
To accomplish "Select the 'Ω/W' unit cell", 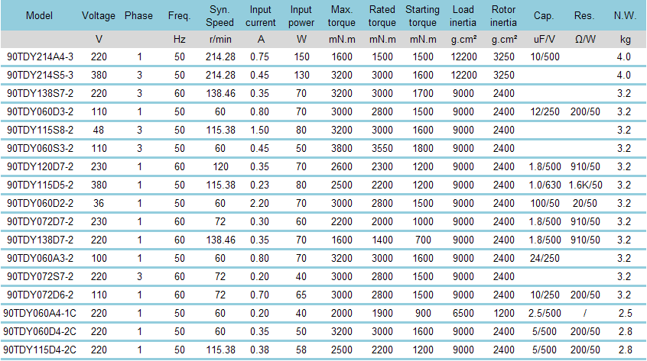I will click(585, 40).
